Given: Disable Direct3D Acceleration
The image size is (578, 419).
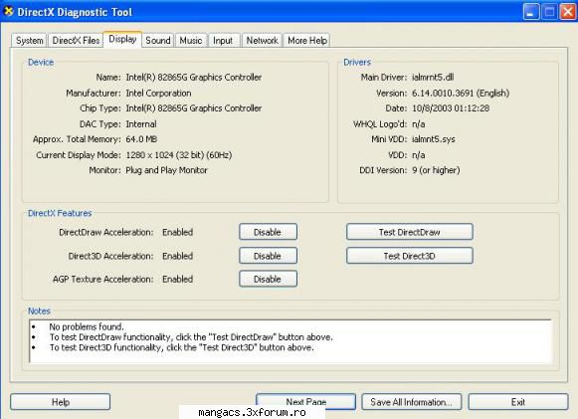Looking at the screenshot, I should tap(268, 256).
